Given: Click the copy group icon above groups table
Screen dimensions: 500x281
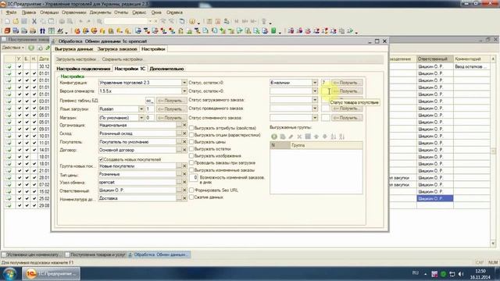Looking at the screenshot, I should (283, 137).
